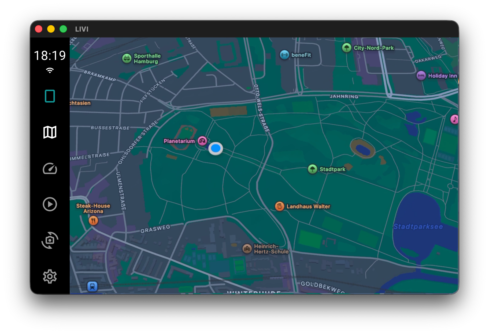Select the teal display icon in the sidebar

pos(50,96)
